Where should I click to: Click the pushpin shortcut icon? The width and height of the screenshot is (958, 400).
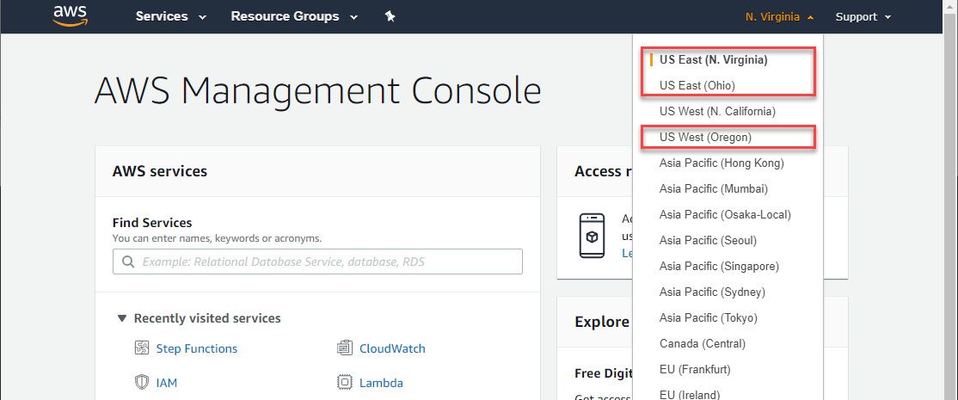pos(390,17)
